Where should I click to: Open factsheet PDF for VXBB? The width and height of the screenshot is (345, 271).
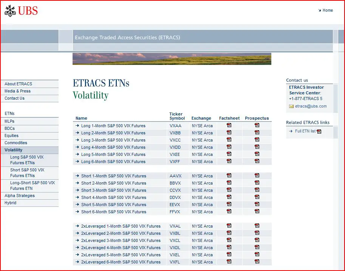click(x=229, y=132)
